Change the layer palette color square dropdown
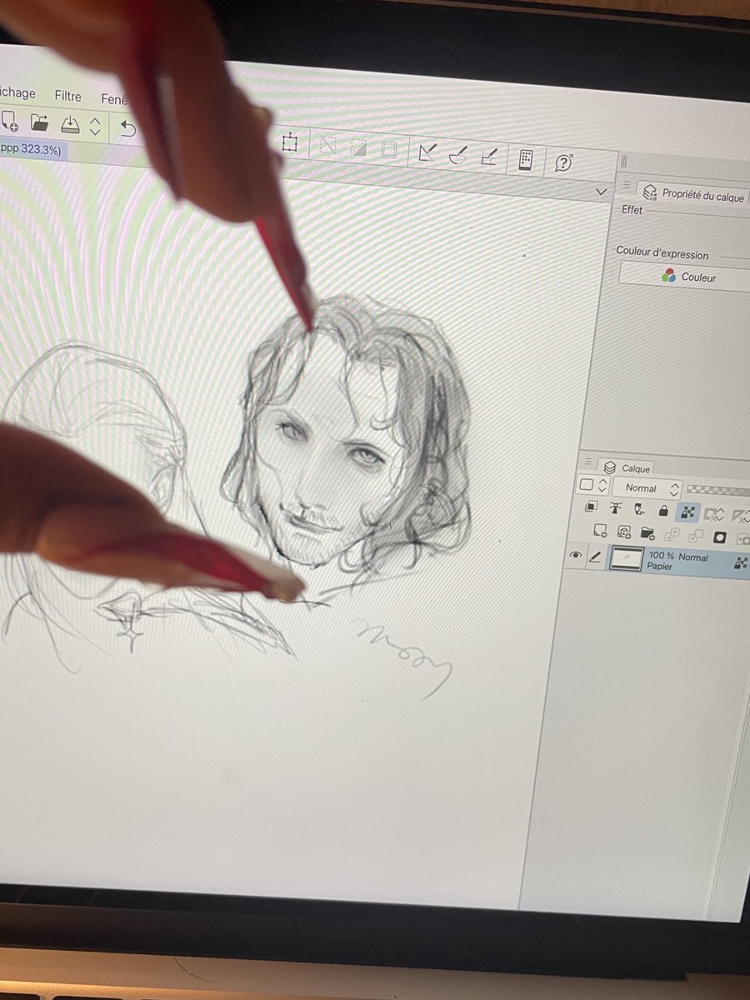The image size is (750, 1000). (592, 486)
